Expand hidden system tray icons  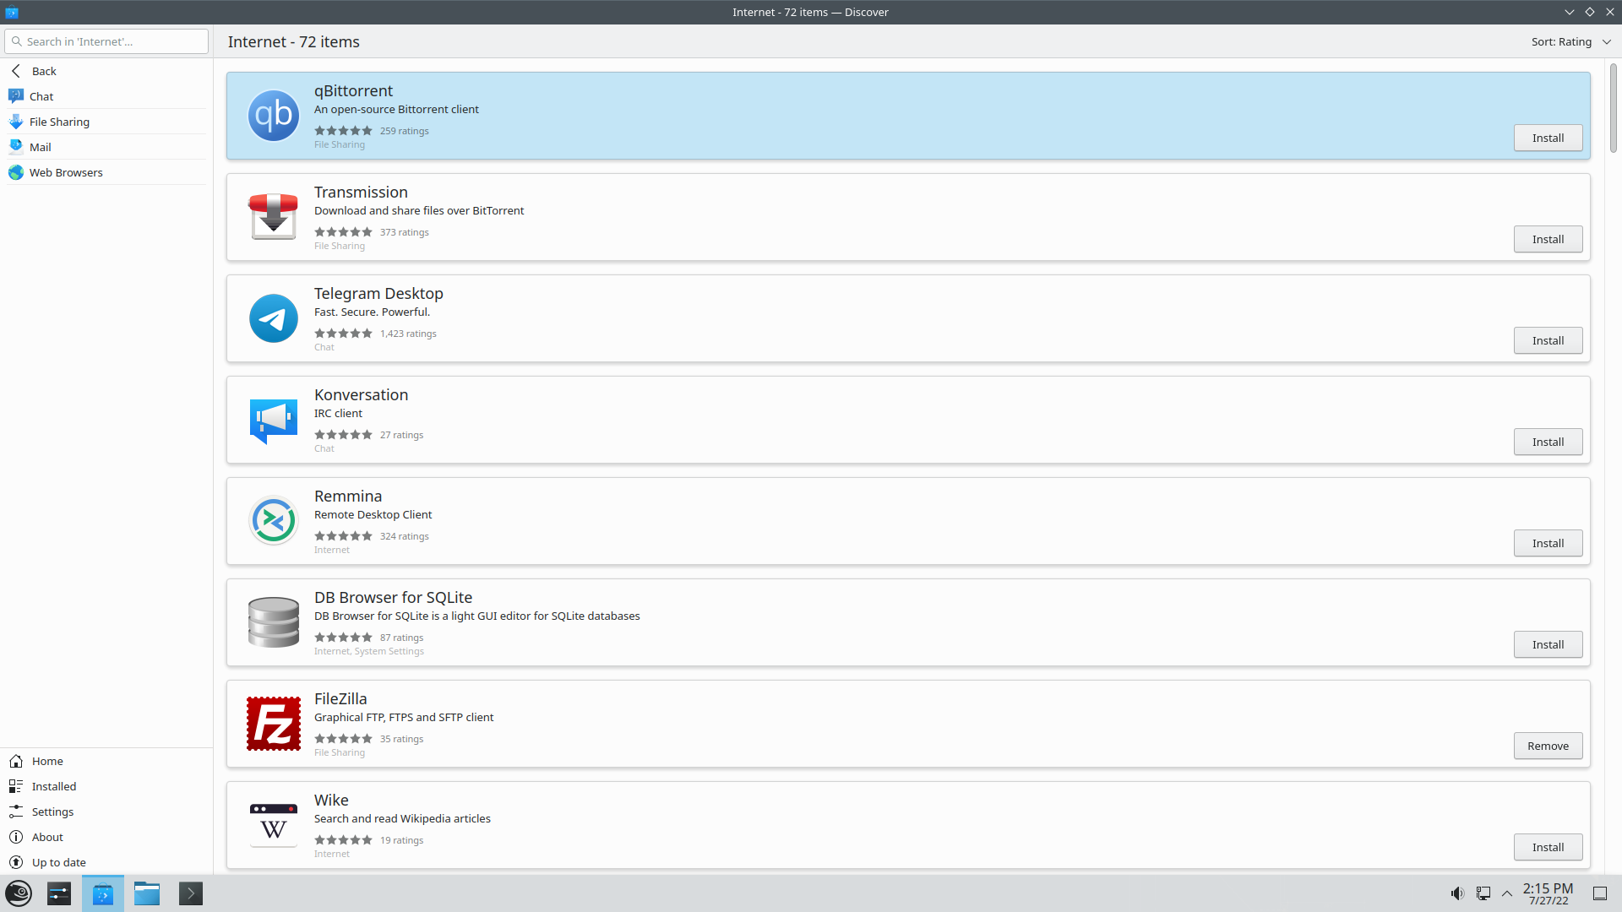(x=1507, y=893)
